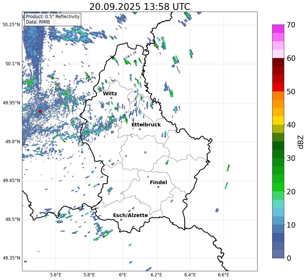The height and width of the screenshot is (280, 307).
Task: Click the 20.09.2025 13:58 UTC title
Action: click(139, 7)
